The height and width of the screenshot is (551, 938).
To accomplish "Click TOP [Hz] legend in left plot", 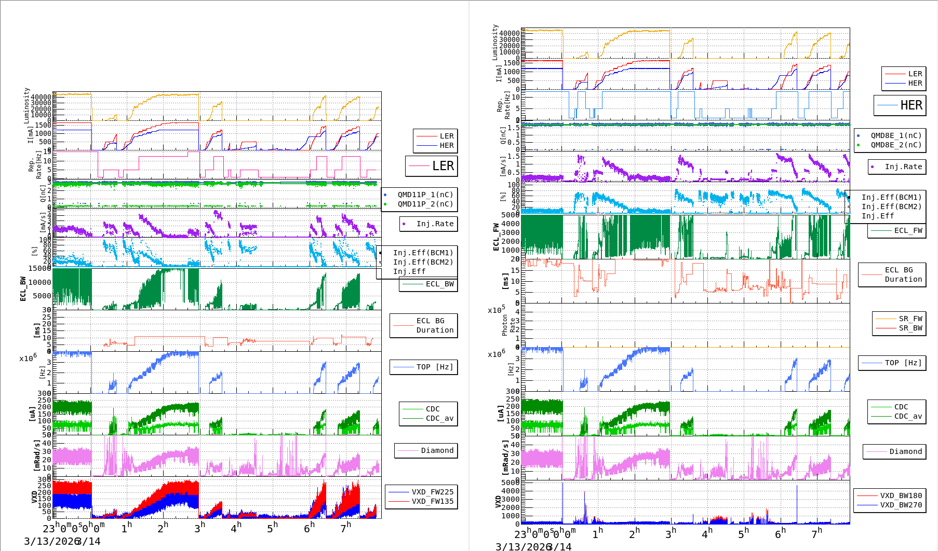I will click(x=424, y=367).
